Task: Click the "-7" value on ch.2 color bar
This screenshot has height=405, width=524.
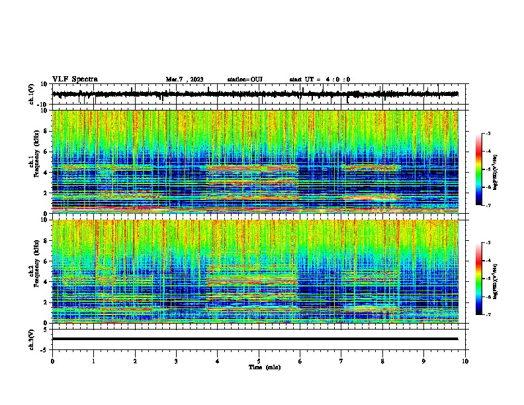Action: pyautogui.click(x=488, y=315)
